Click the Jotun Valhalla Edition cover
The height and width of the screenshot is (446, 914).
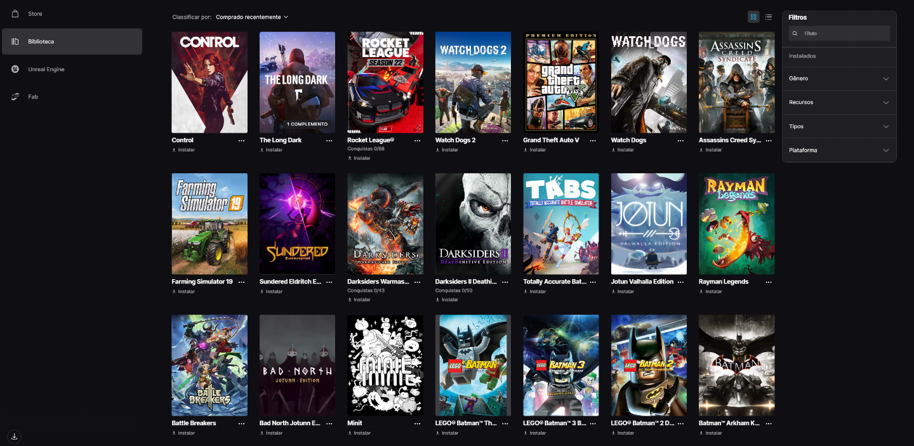click(x=649, y=224)
